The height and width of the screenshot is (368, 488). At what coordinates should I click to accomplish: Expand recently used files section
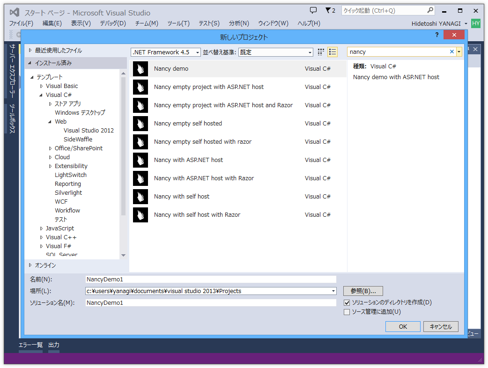coord(30,50)
